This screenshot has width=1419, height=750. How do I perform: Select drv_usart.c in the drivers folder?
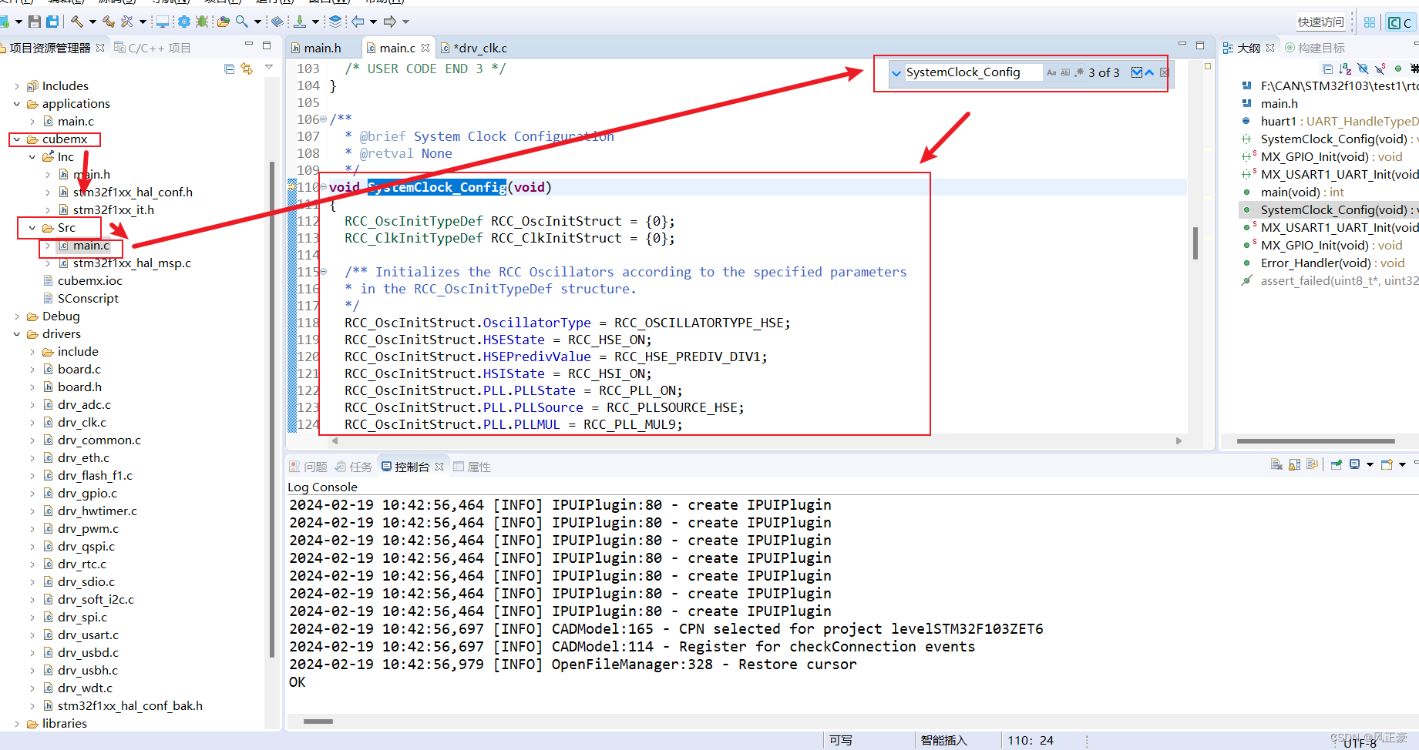(88, 635)
